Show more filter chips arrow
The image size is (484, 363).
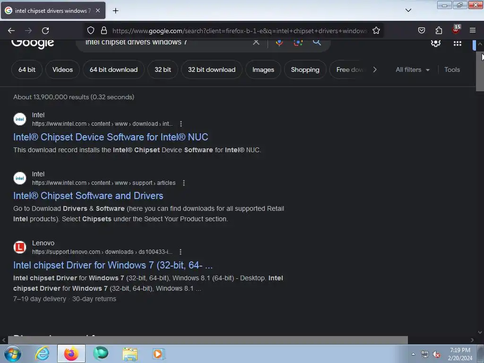point(375,70)
